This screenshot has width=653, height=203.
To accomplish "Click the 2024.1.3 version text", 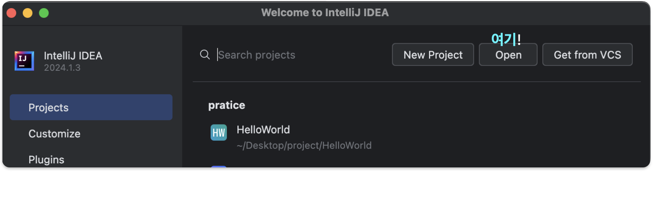I will [62, 68].
